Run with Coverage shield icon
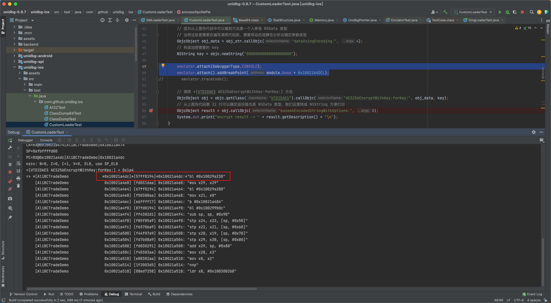Viewport: 551px width, 303px height. 515,12
